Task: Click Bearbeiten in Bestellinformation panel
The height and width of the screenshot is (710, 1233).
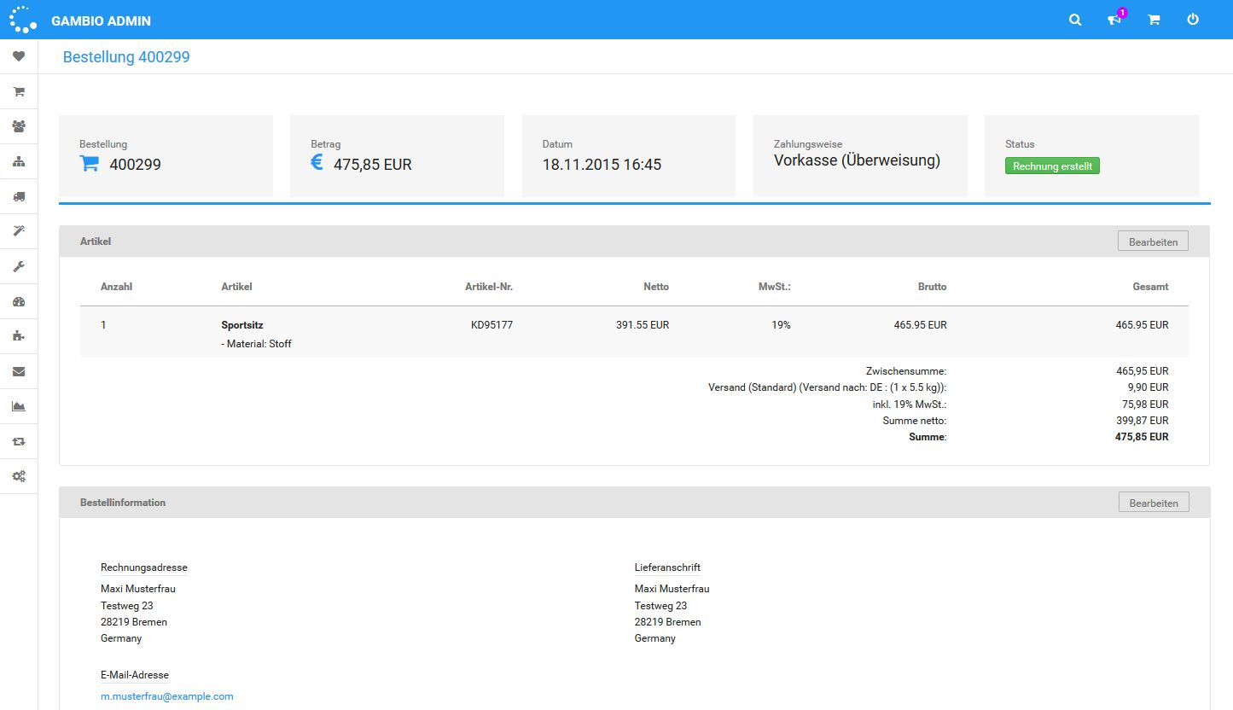Action: point(1153,503)
